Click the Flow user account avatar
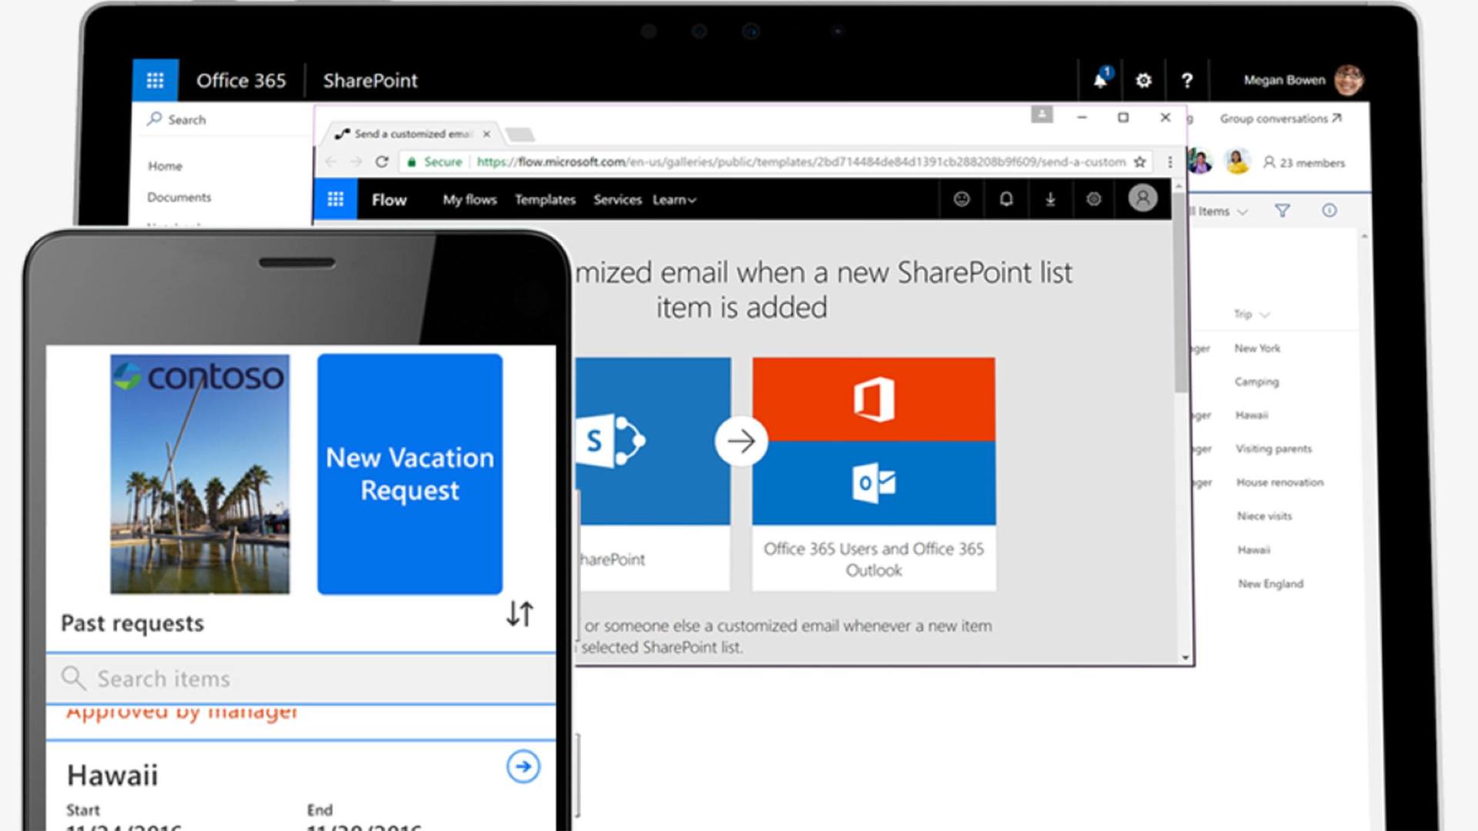Screen dimensions: 1478x831 point(1142,199)
